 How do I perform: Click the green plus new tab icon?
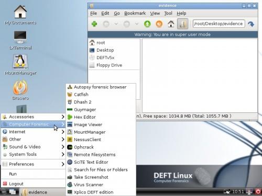(x=94, y=24)
